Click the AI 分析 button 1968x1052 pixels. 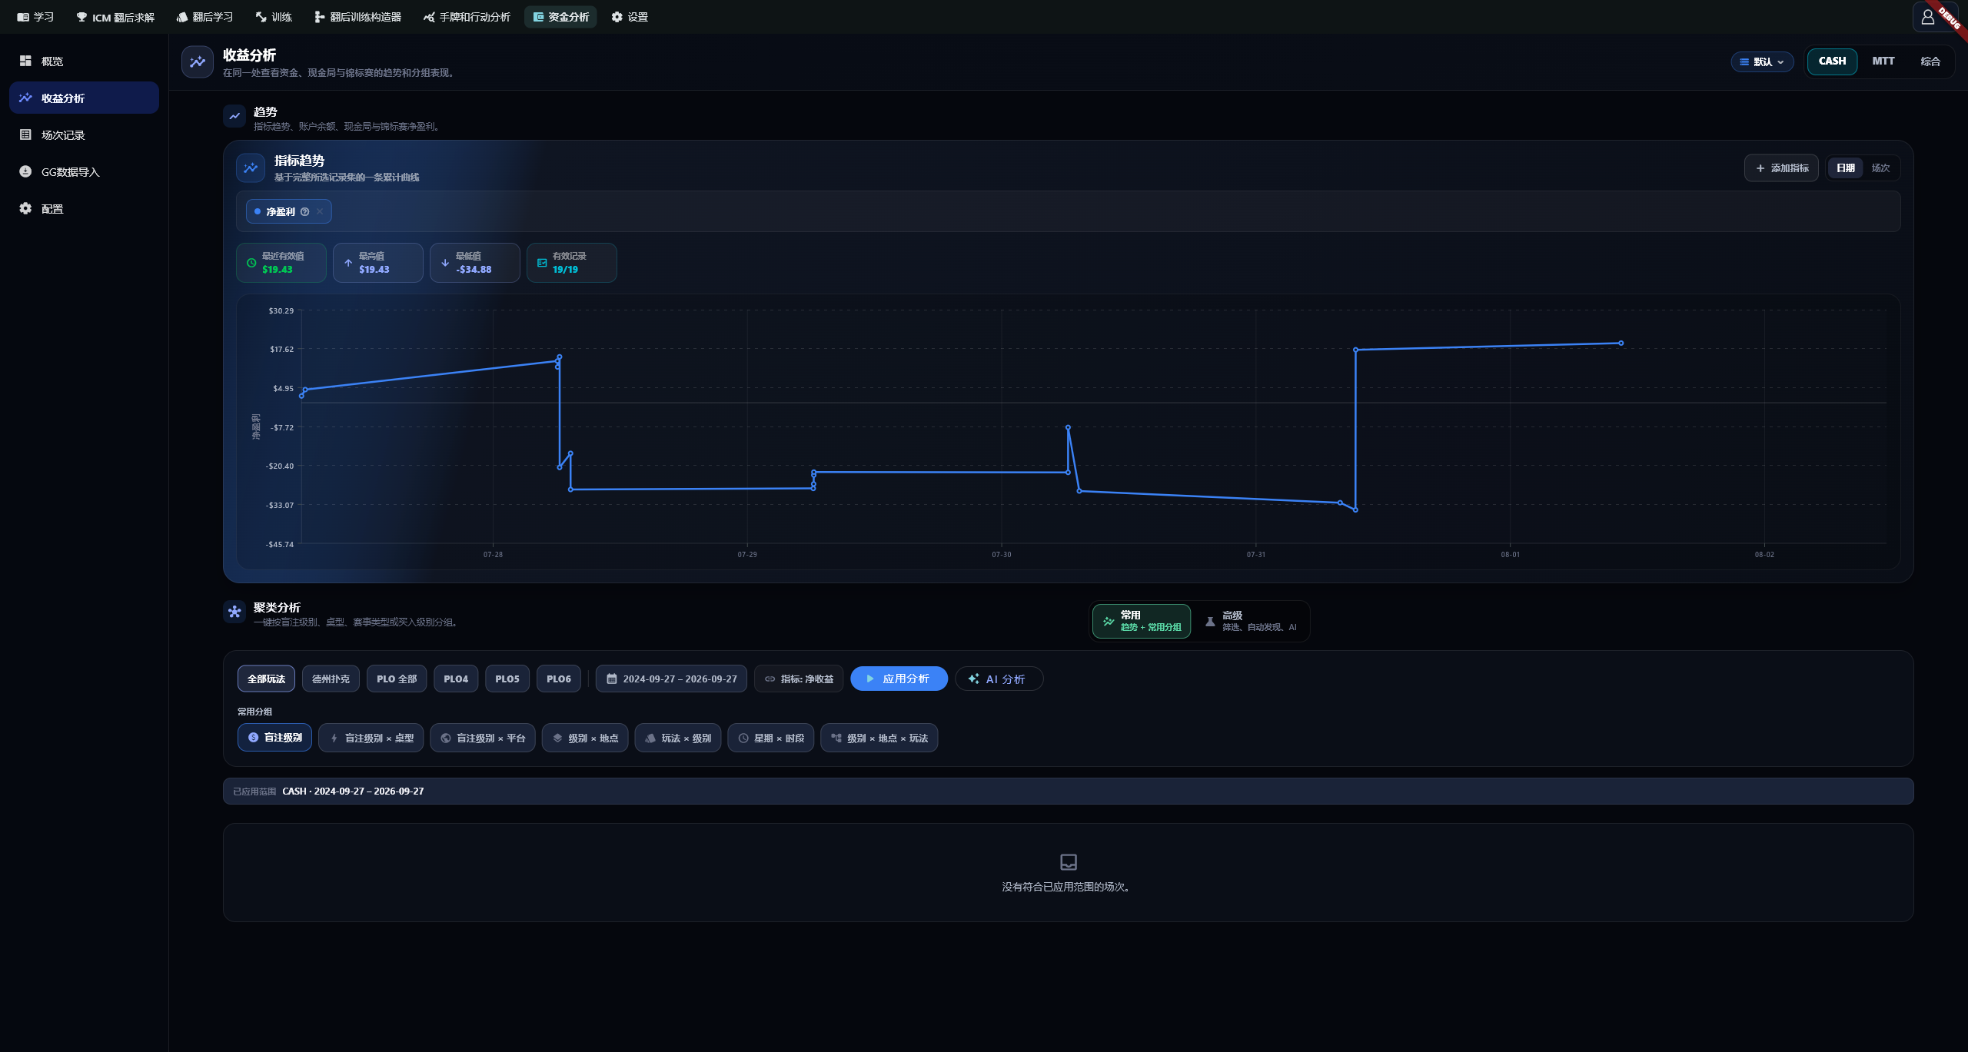(x=999, y=679)
